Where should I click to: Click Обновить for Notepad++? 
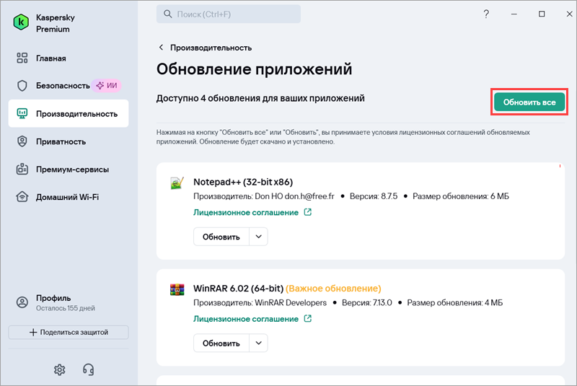pyautogui.click(x=221, y=237)
